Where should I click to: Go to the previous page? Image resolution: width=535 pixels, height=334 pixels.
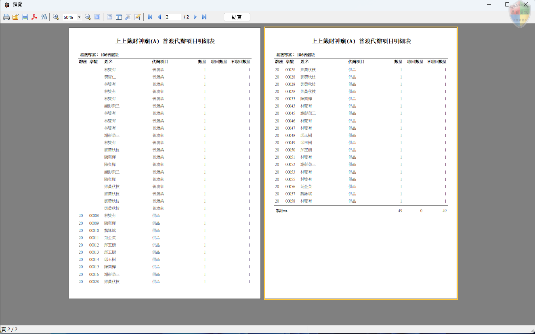159,17
